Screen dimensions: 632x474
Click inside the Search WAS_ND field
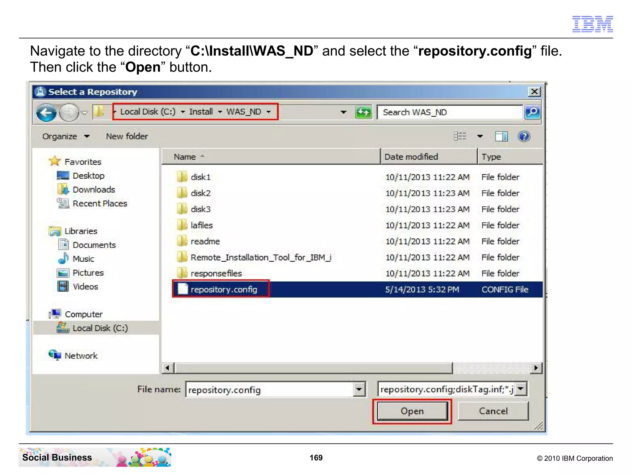[x=450, y=112]
